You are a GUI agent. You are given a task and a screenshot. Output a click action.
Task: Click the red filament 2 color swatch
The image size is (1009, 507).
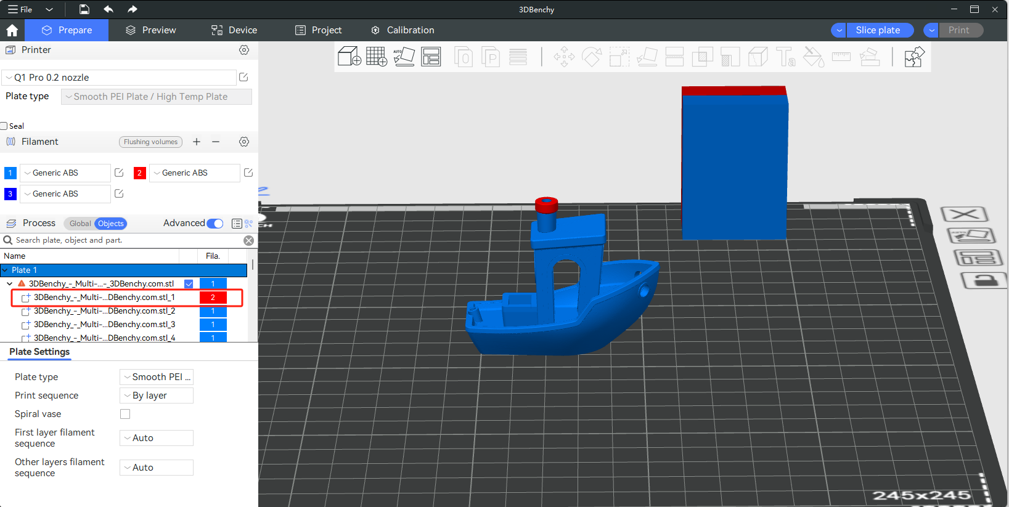[x=140, y=173]
